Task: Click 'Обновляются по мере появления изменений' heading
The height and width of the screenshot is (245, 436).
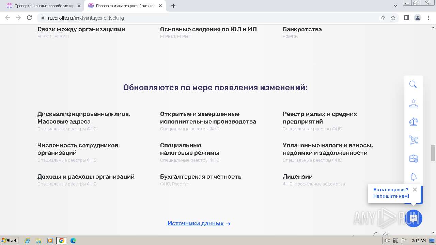Action: (215, 88)
